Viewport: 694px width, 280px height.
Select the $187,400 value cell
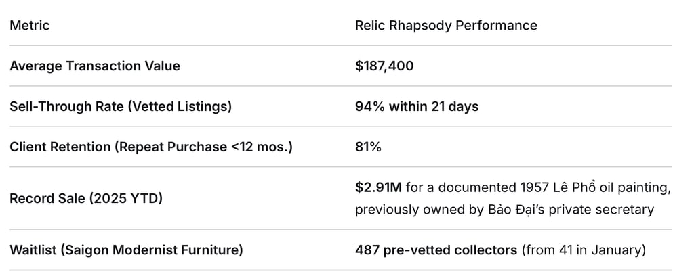point(384,66)
